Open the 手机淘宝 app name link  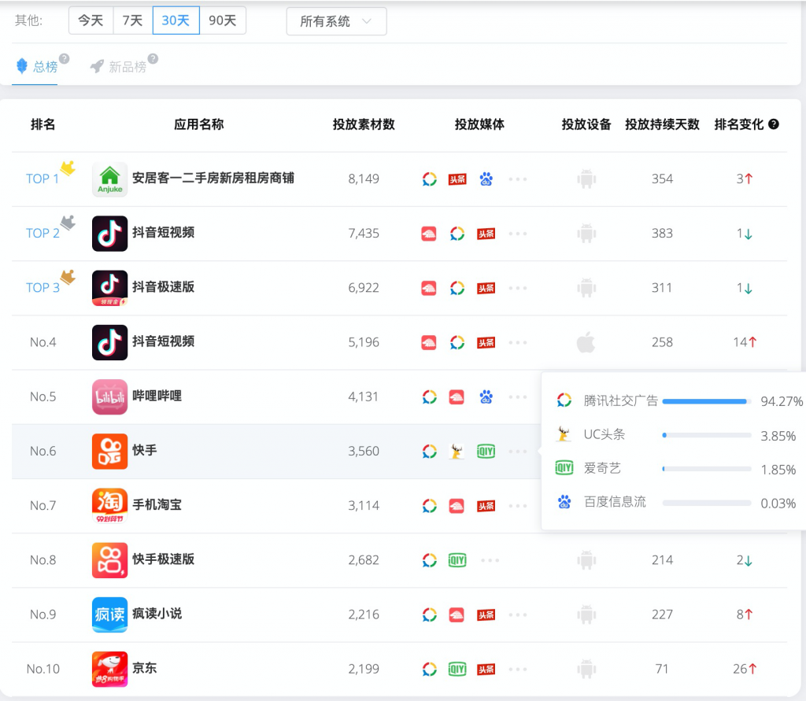coord(157,504)
